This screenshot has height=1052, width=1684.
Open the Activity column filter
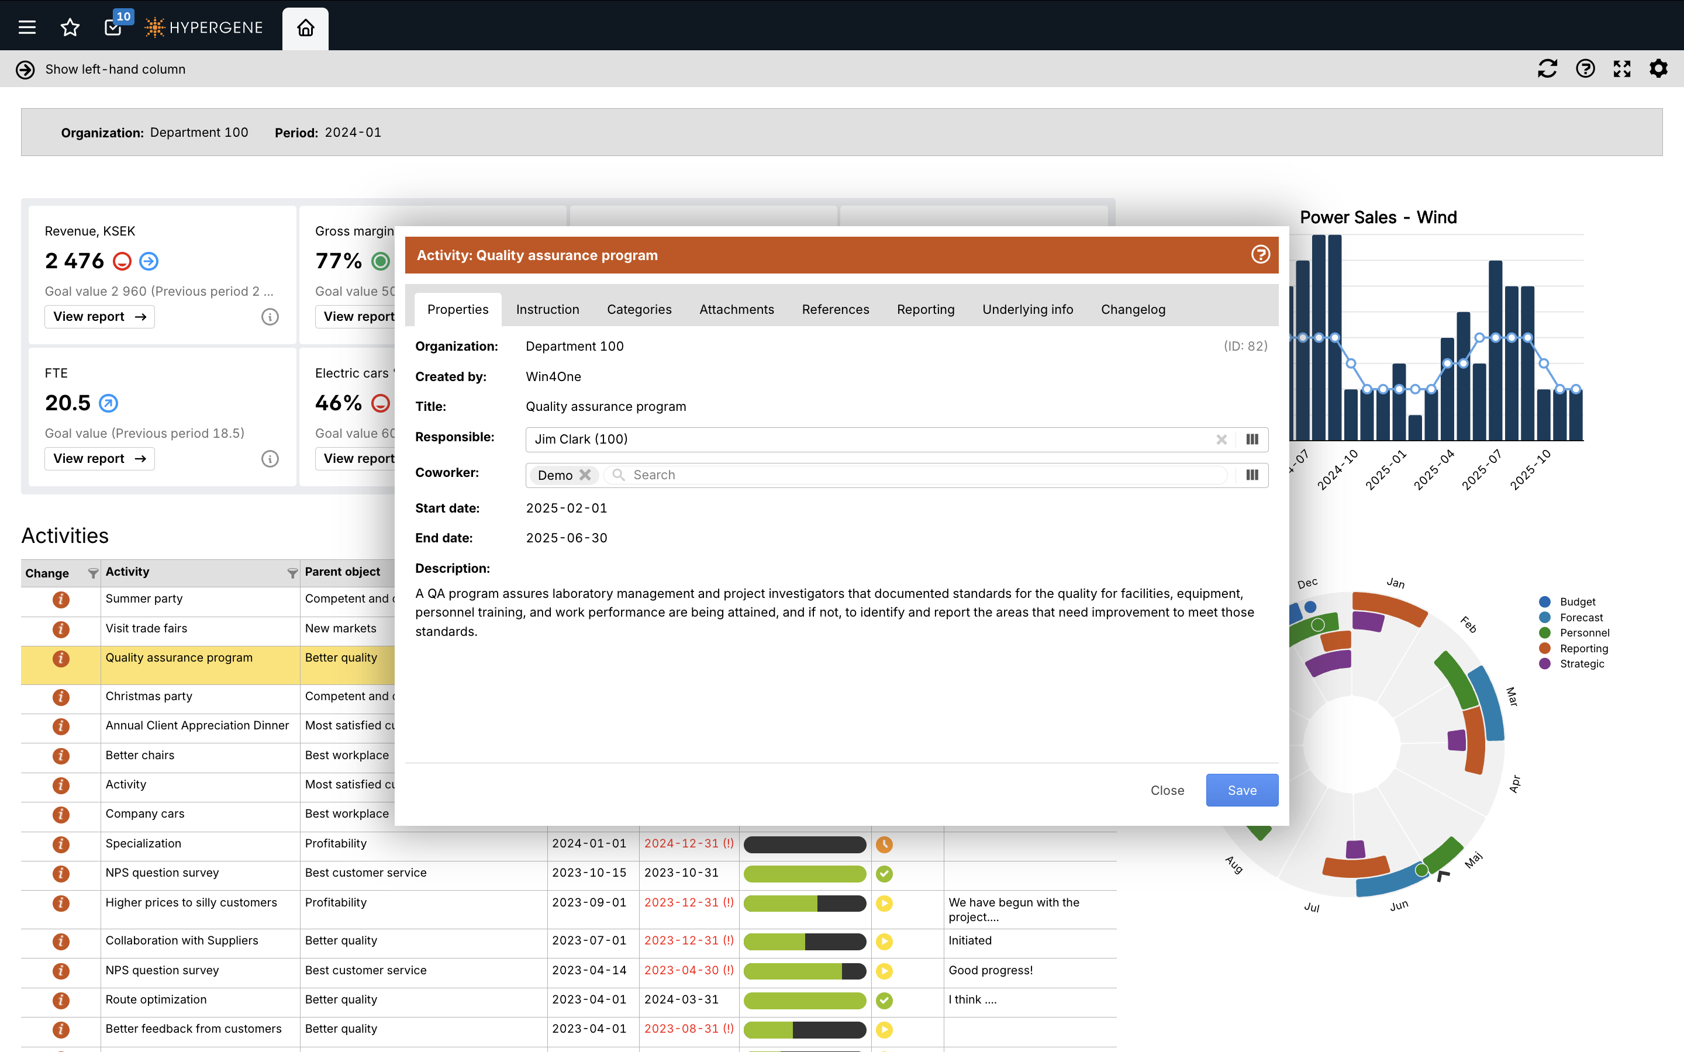tap(292, 573)
